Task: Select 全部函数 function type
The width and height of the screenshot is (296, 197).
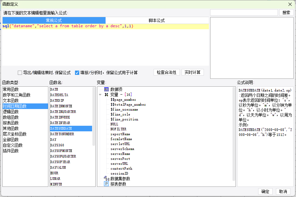Action: (x=25, y=140)
